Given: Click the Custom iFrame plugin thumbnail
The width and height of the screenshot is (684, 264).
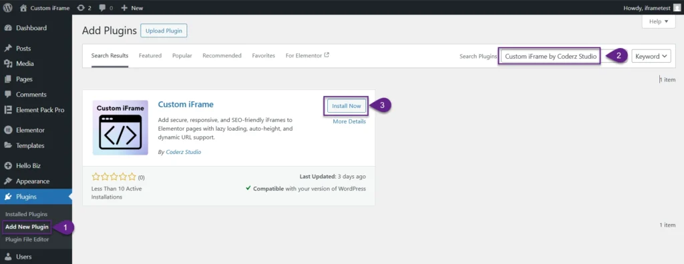Looking at the screenshot, I should pyautogui.click(x=120, y=127).
